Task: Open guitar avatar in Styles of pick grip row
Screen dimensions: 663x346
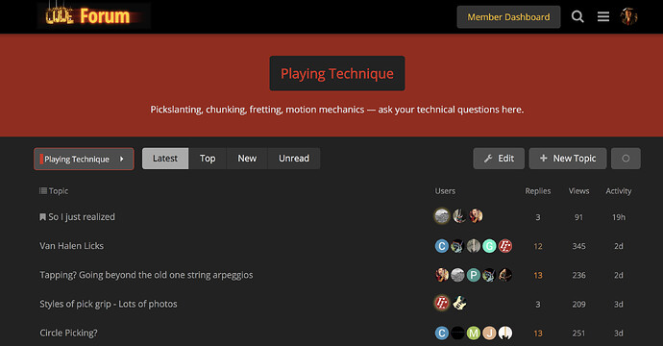Action: [x=459, y=303]
